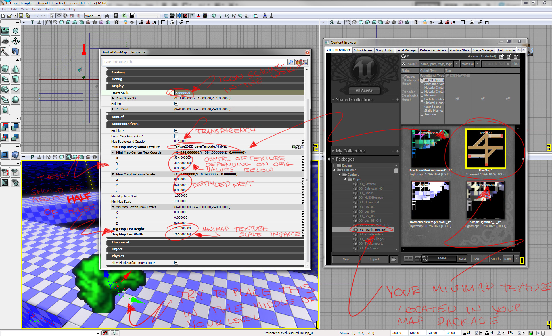This screenshot has width=552, height=336.
Task: Expand the Pre Pivot property
Action: coord(113,109)
